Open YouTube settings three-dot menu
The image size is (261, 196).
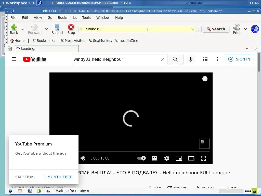(217, 59)
